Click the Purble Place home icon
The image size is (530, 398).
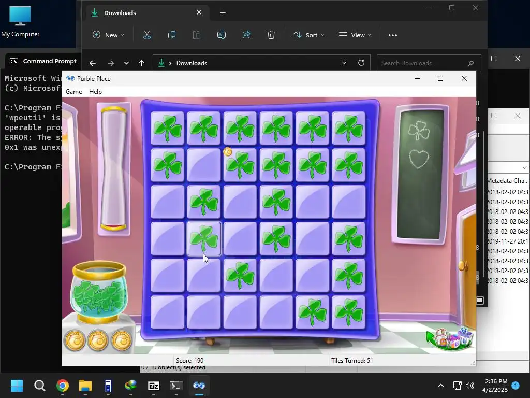pyautogui.click(x=450, y=338)
